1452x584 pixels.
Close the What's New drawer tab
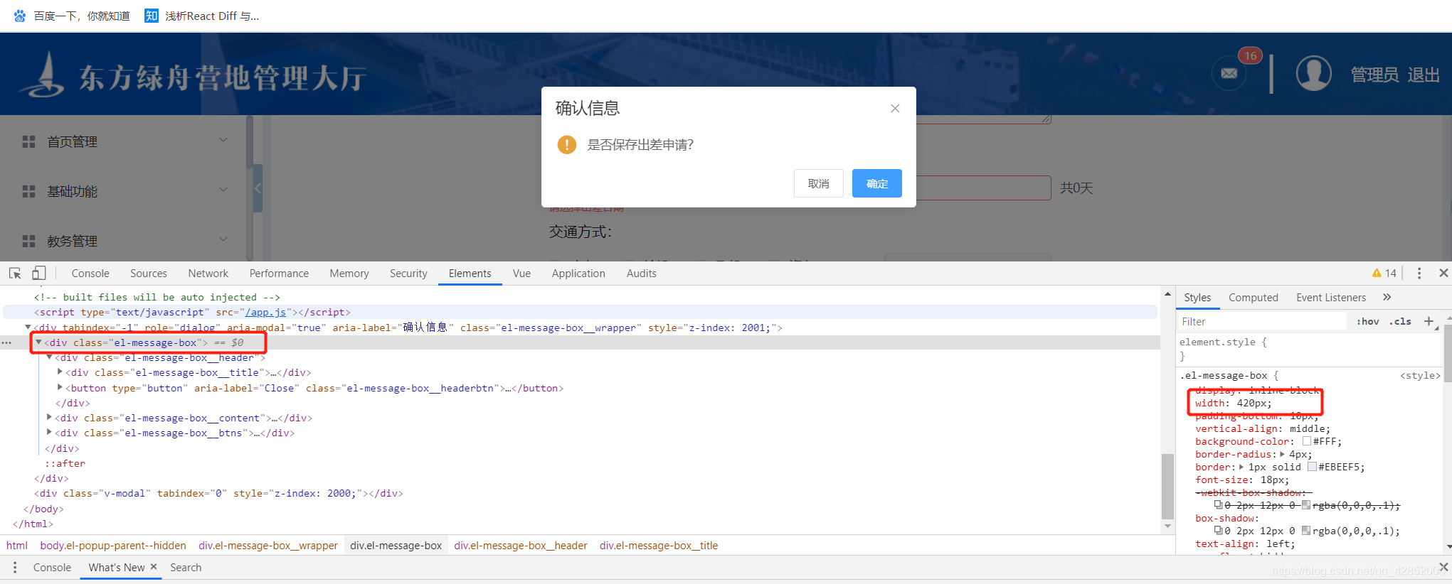(153, 567)
